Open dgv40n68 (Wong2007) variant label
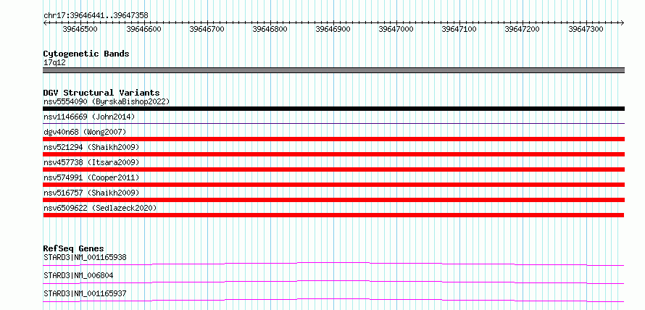 85,132
